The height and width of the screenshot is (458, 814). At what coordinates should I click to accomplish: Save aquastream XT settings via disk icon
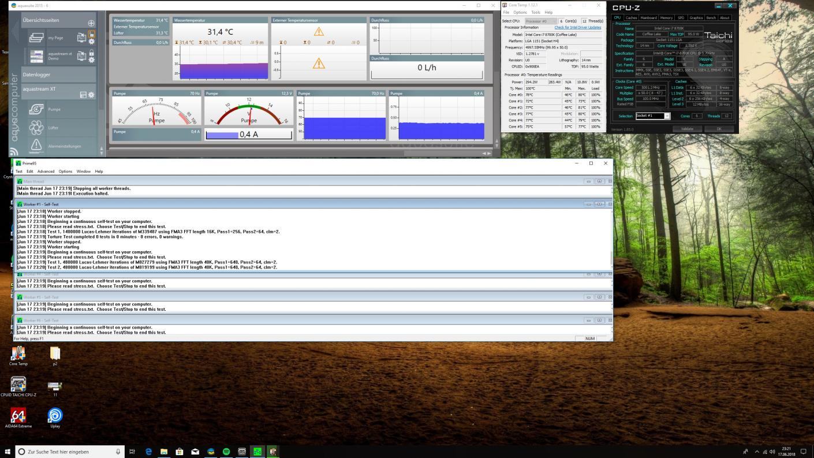[83, 95]
